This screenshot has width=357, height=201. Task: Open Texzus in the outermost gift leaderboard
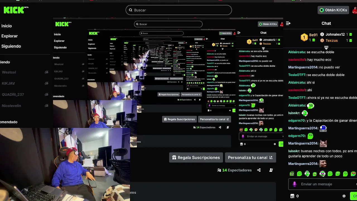coord(332,40)
